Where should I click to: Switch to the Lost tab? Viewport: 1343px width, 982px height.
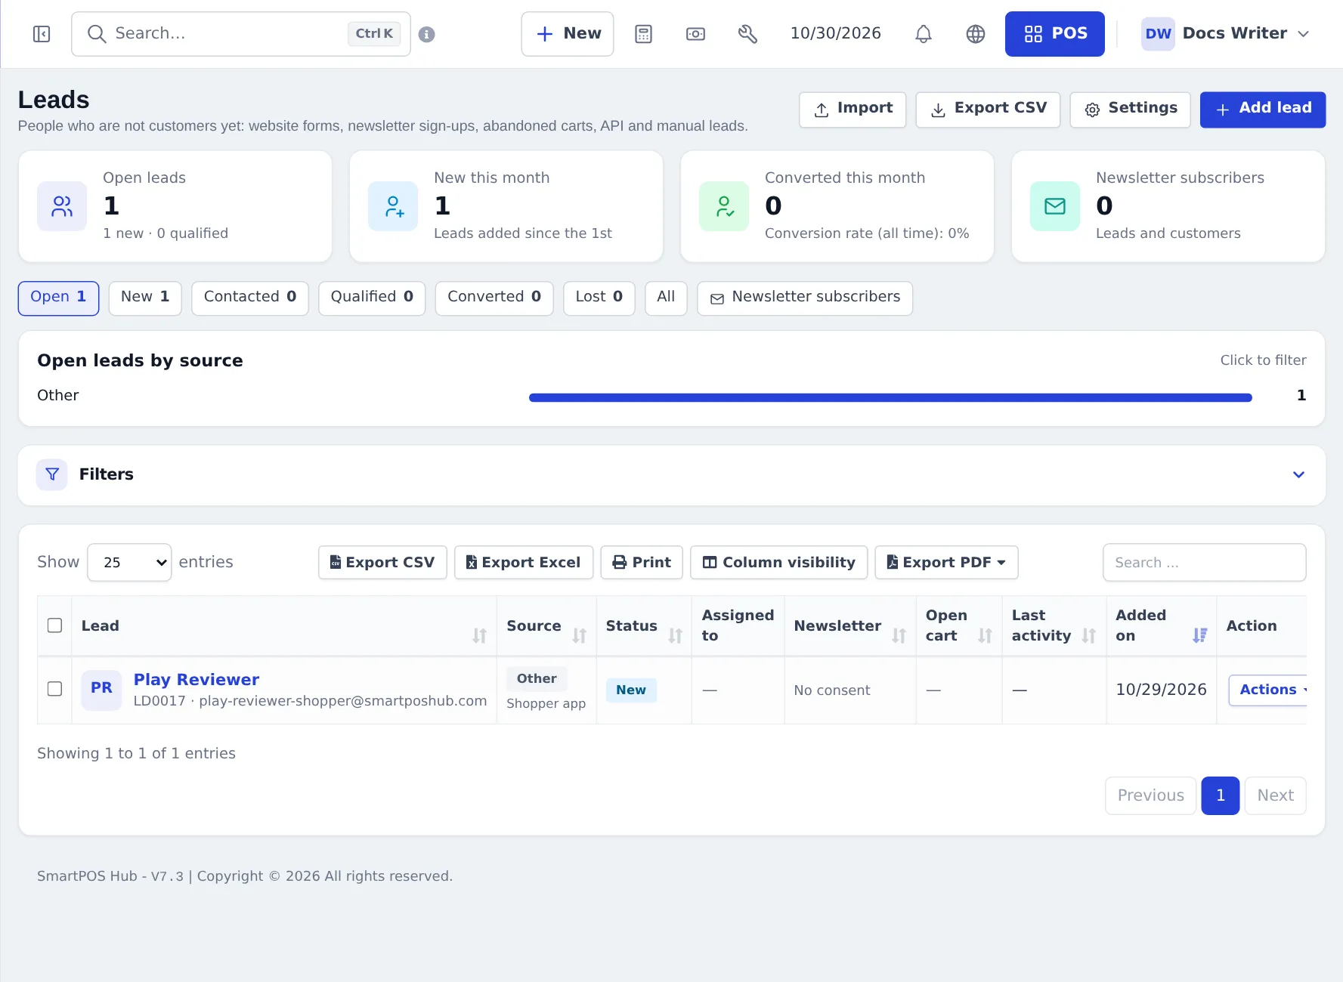click(x=599, y=298)
